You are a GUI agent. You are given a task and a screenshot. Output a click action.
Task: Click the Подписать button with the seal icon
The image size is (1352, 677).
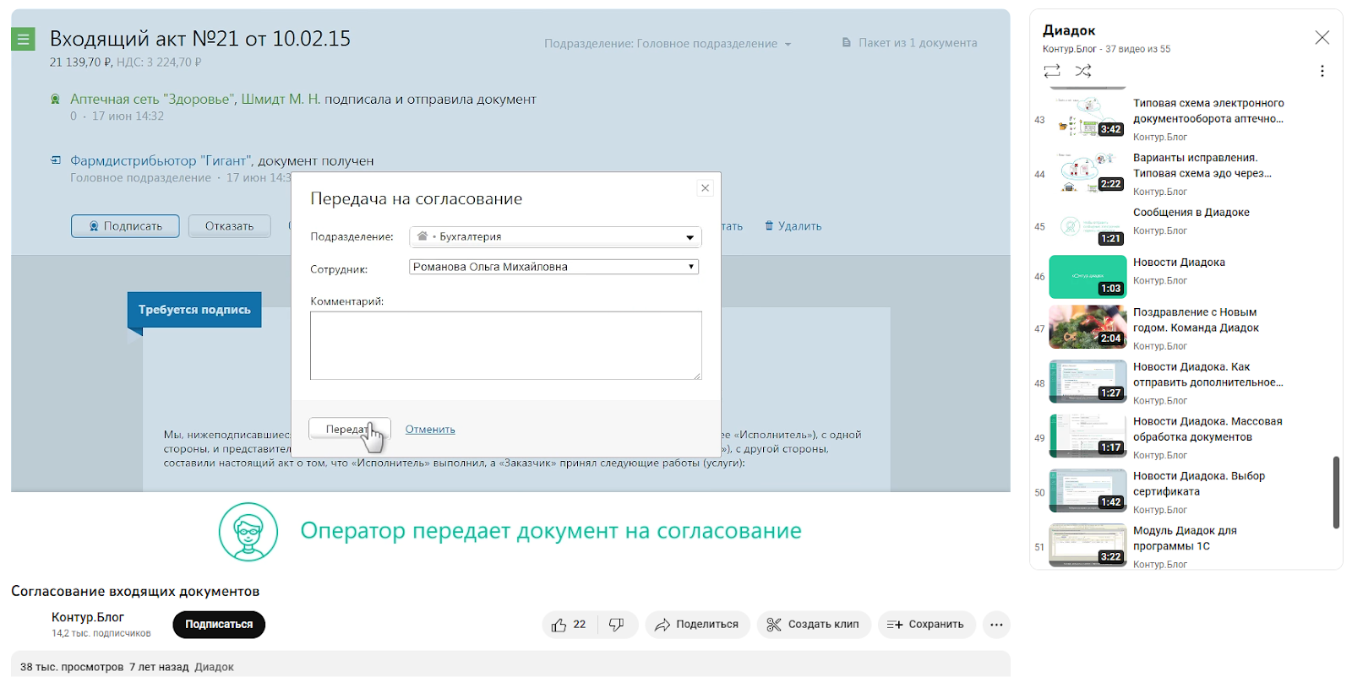pos(125,226)
